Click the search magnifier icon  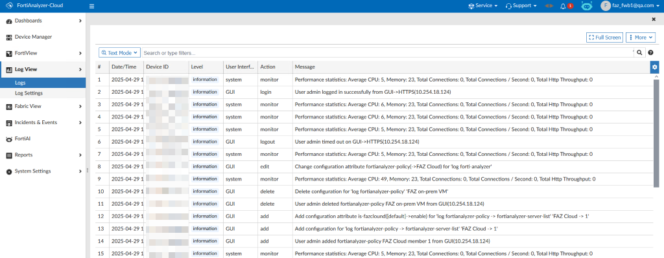[639, 53]
